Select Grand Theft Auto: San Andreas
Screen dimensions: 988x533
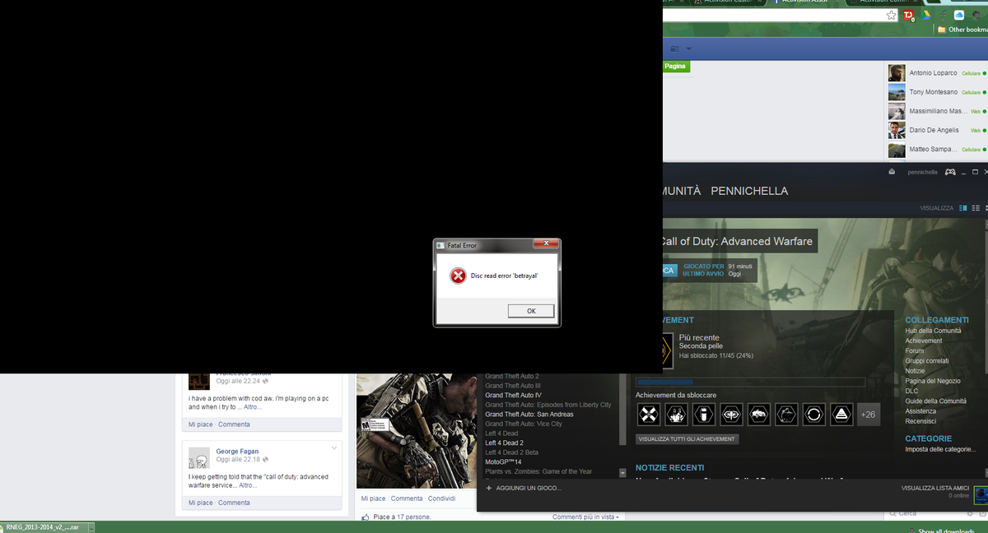point(529,415)
